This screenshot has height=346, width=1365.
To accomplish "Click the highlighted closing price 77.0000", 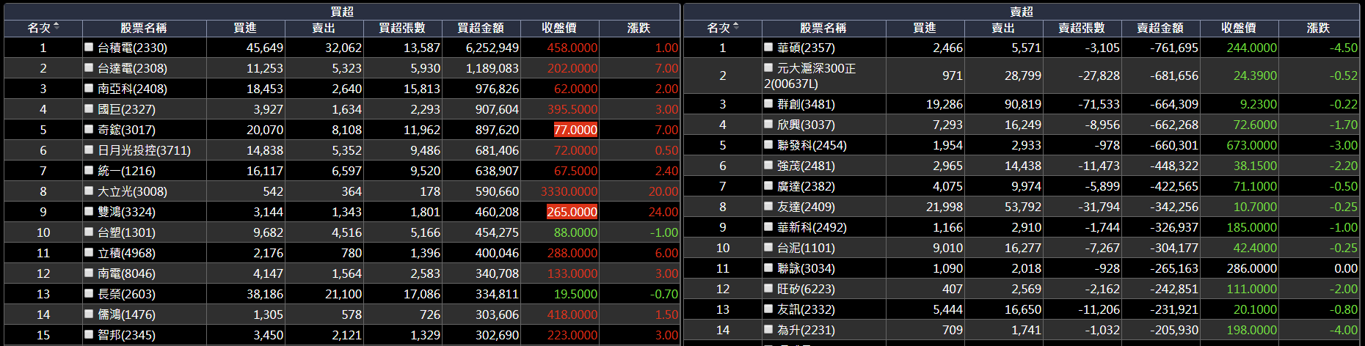I will coord(575,130).
